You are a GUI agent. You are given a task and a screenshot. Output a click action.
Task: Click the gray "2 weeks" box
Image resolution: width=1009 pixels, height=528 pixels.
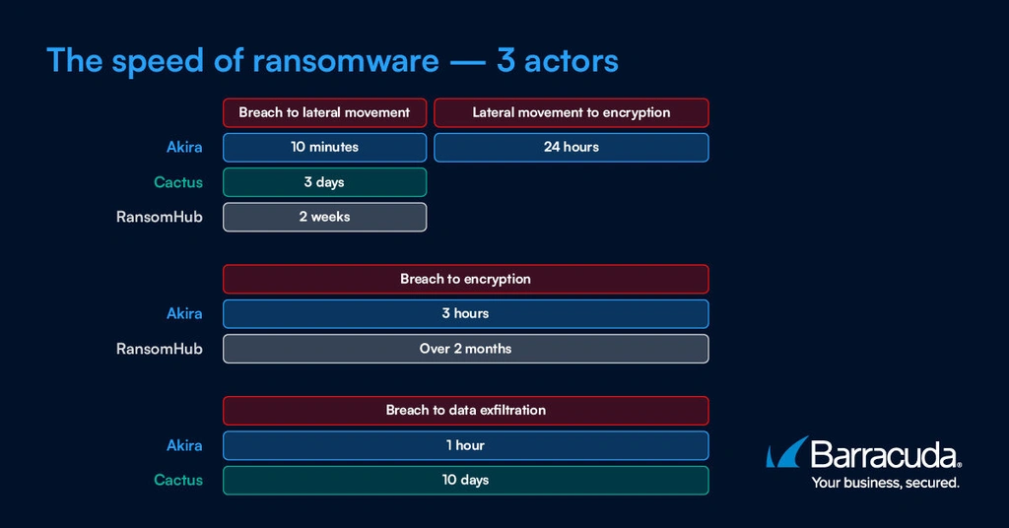pos(324,217)
